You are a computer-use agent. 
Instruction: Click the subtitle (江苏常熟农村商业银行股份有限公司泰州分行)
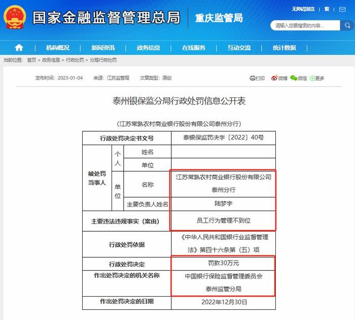(x=179, y=124)
